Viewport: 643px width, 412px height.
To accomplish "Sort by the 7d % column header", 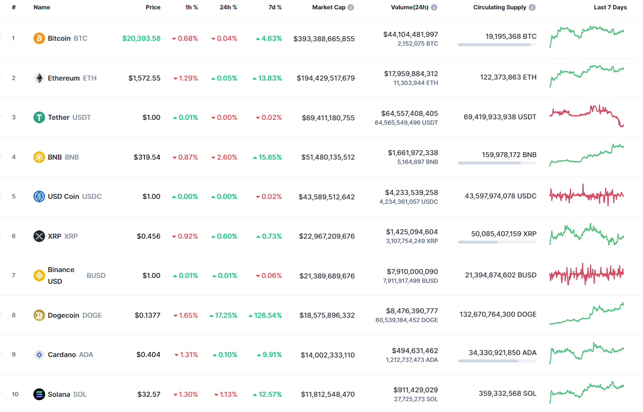I will (275, 7).
